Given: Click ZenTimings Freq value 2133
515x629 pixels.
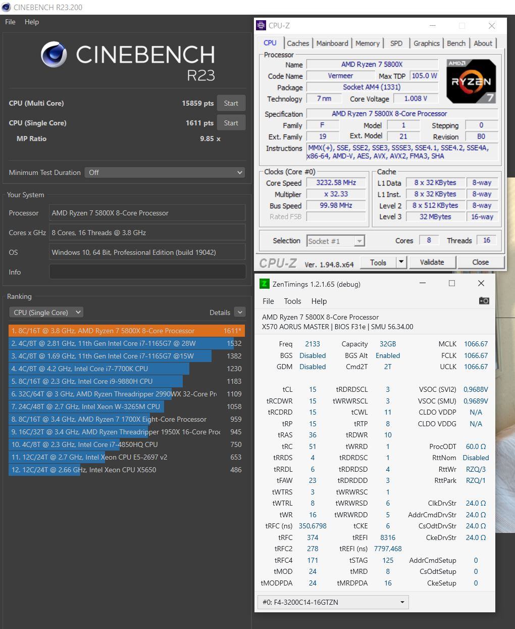Looking at the screenshot, I should 313,344.
